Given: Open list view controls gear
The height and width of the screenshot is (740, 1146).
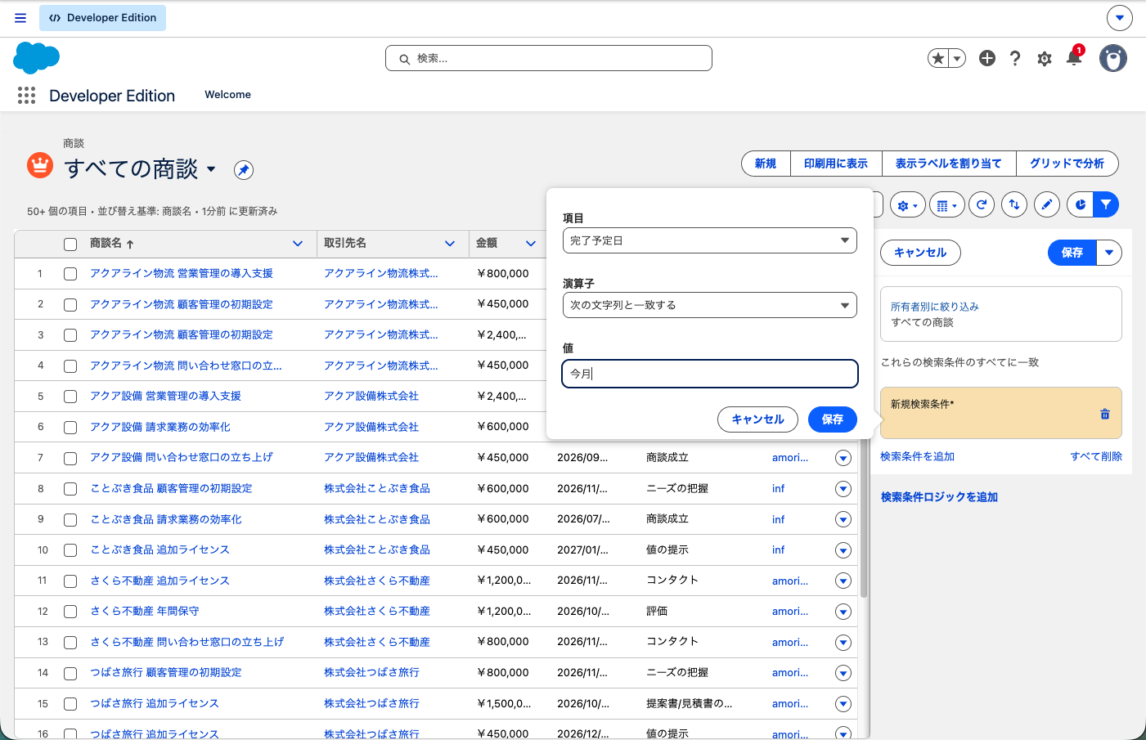Looking at the screenshot, I should tap(908, 205).
